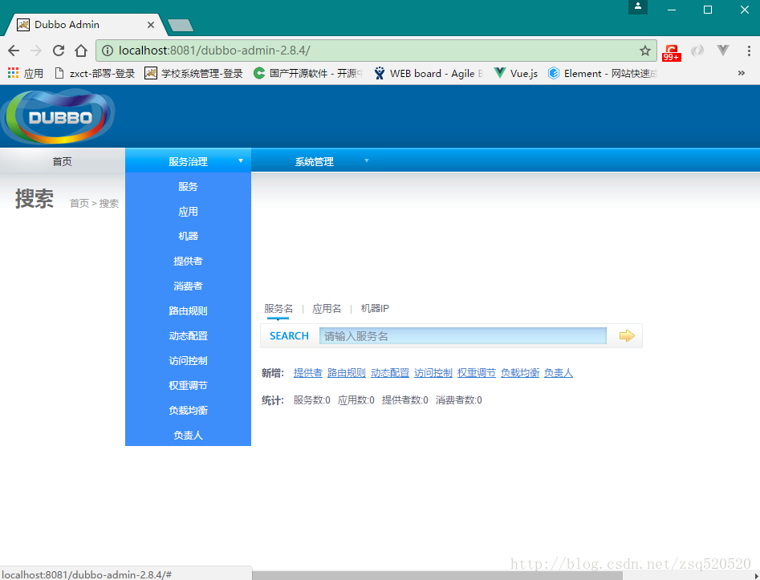
Task: Switch to the 应用名 tab
Action: click(x=326, y=308)
